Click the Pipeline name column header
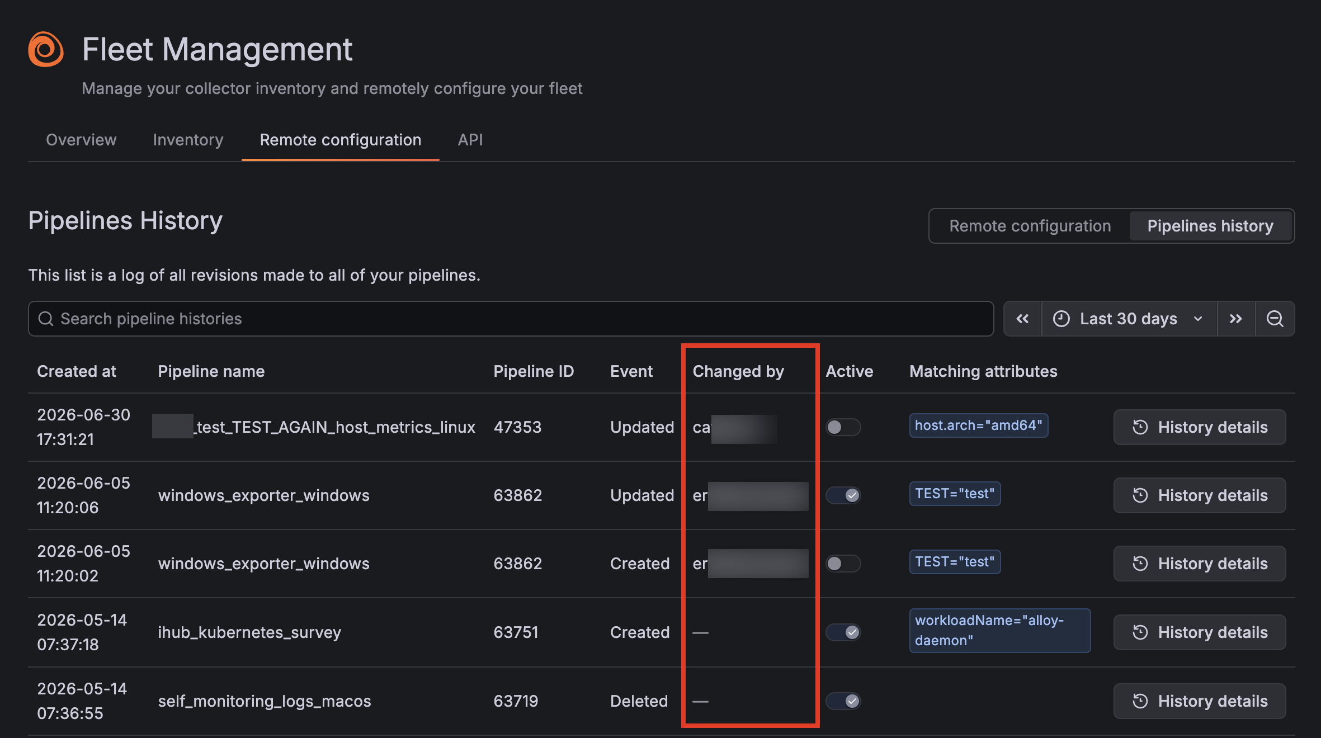Screen dimensions: 1321x738 [211, 371]
